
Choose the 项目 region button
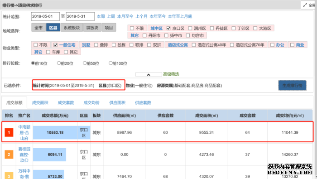tap(109, 28)
